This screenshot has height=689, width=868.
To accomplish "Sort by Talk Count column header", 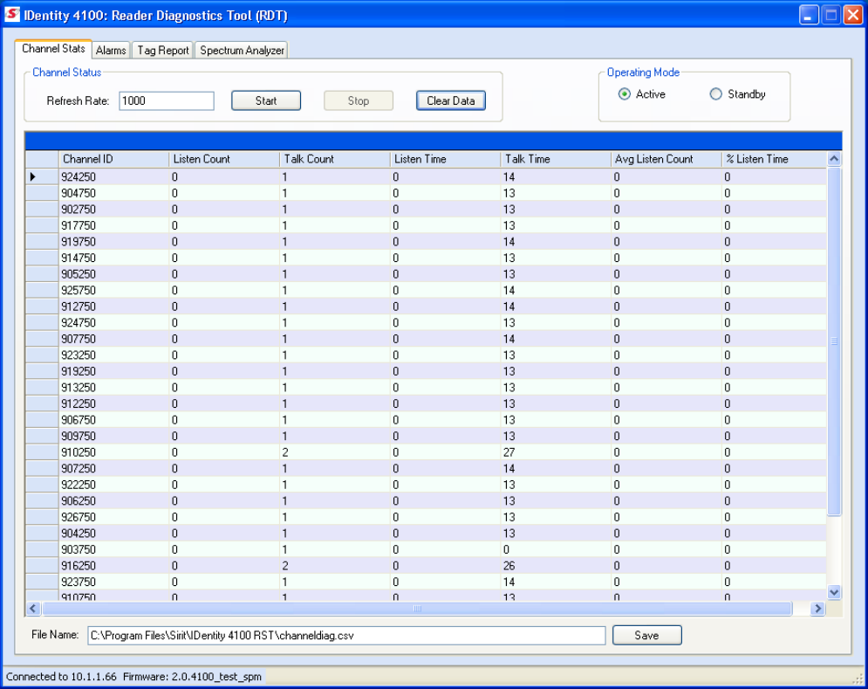I will coord(335,159).
